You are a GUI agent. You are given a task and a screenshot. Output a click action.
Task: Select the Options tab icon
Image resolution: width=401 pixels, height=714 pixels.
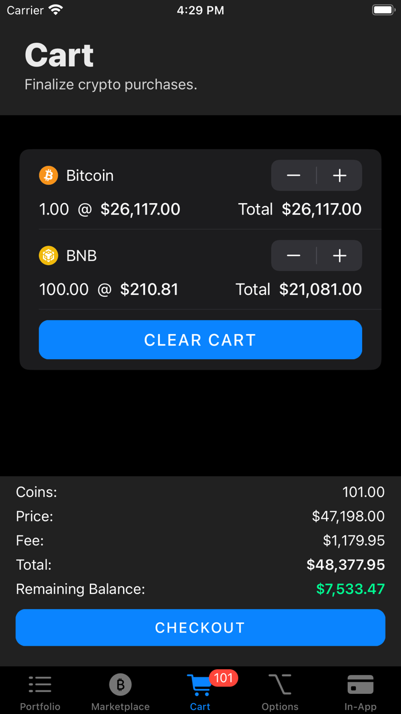coord(280,684)
